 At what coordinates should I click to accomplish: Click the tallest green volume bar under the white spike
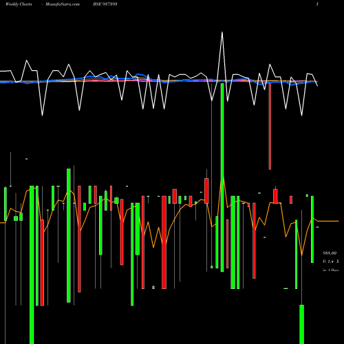222,178
